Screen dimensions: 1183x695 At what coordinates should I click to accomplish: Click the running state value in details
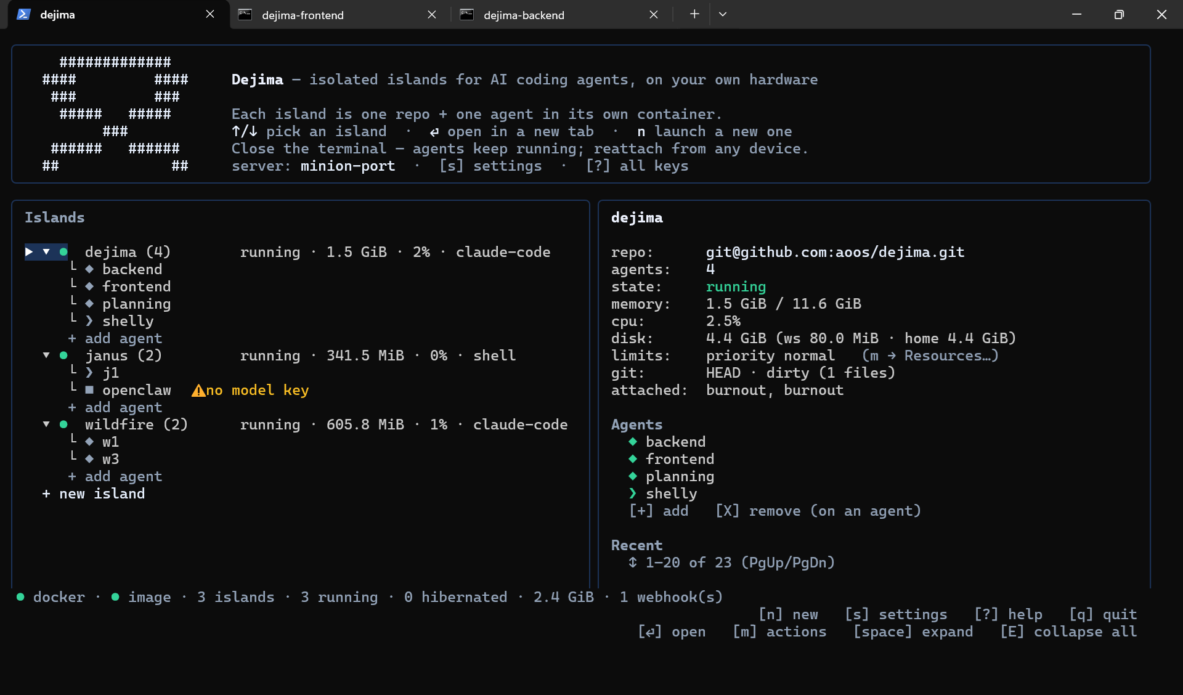736,287
